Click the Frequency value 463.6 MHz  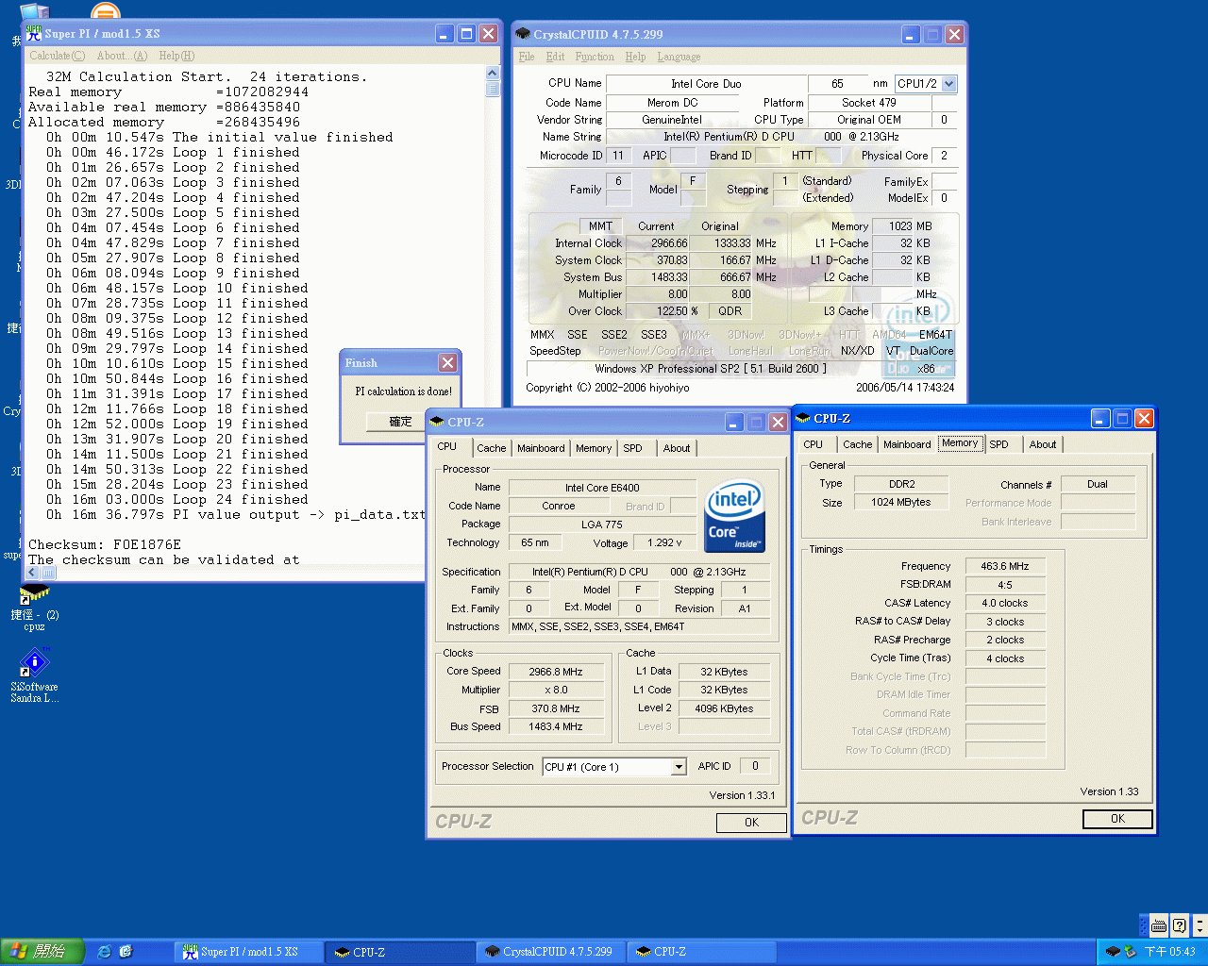click(1004, 566)
